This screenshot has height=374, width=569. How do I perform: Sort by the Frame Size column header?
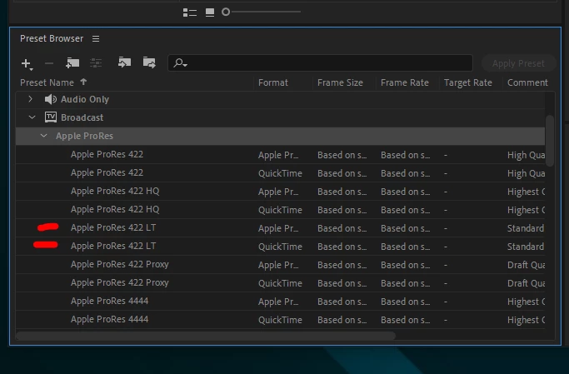click(x=340, y=82)
